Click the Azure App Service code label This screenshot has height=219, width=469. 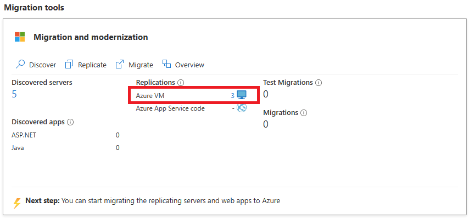tap(170, 108)
